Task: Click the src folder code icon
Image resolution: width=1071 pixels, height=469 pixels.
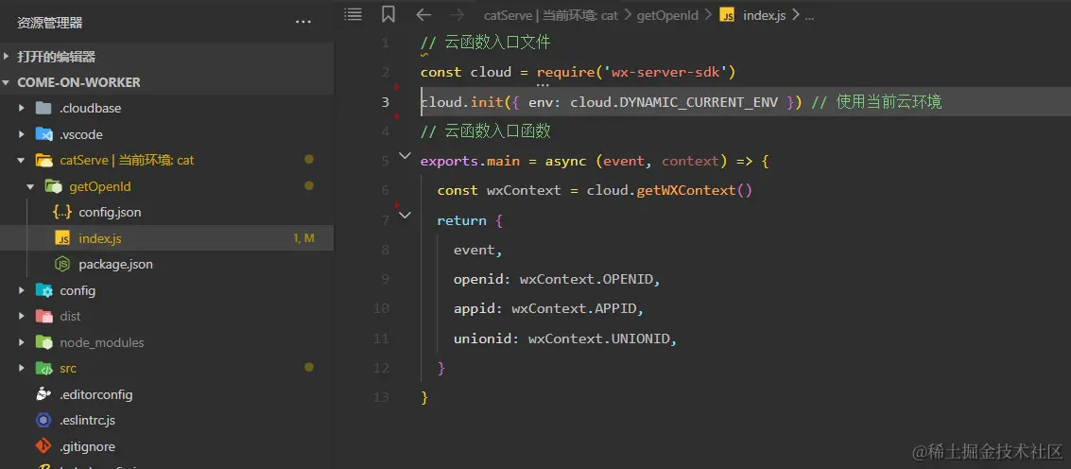Action: 43,369
